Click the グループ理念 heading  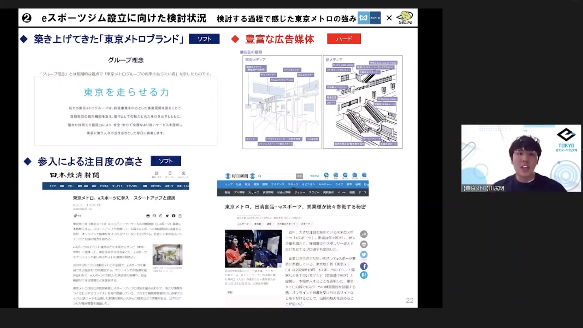pos(126,60)
